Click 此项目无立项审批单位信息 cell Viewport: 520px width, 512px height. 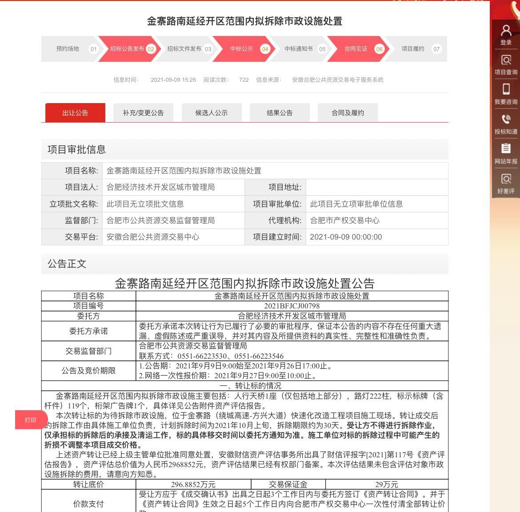356,204
